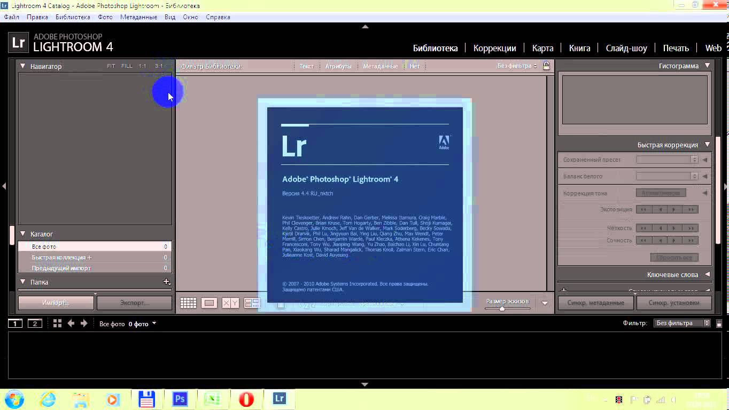Toggle the filter lock icon

click(546, 66)
